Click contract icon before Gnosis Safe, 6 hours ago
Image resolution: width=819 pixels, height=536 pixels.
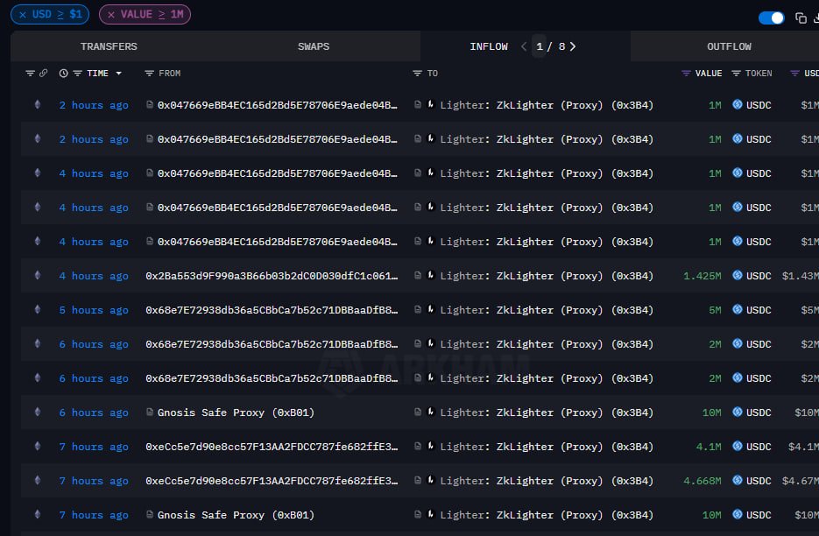coord(150,412)
